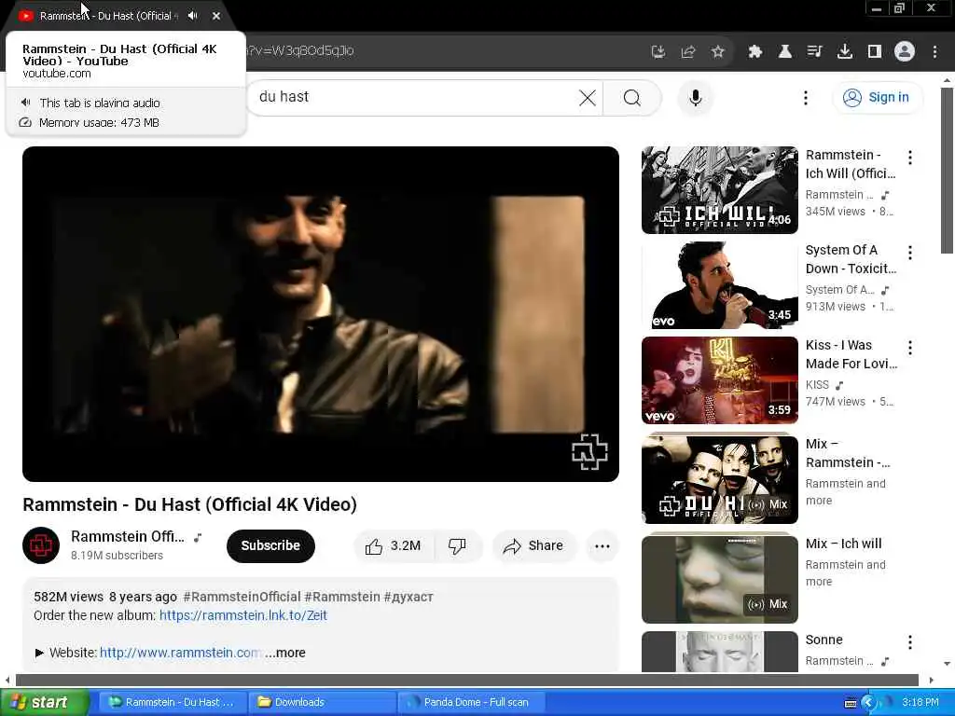This screenshot has width=955, height=716.
Task: Open the browser downloads icon
Action: pos(845,52)
